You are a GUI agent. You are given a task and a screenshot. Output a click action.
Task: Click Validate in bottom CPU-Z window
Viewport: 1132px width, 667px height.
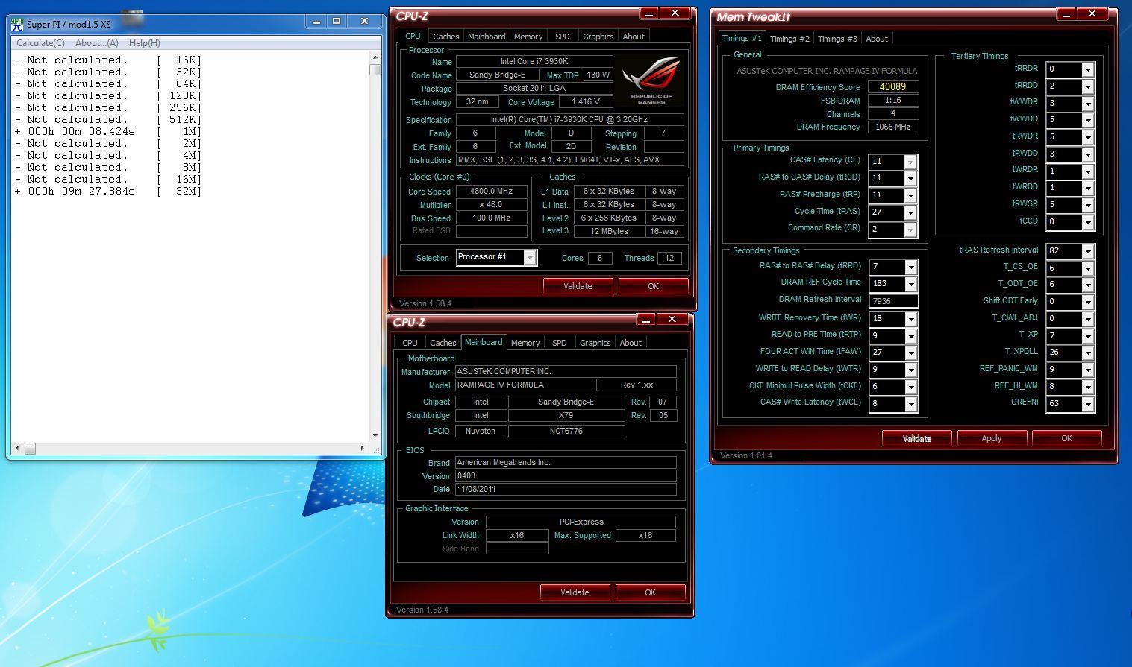[x=575, y=592]
